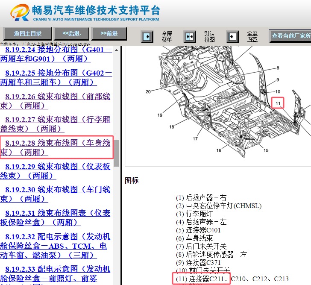The height and width of the screenshot is (285, 311).
Task: Click the >>前进 button
Action: 109,33
